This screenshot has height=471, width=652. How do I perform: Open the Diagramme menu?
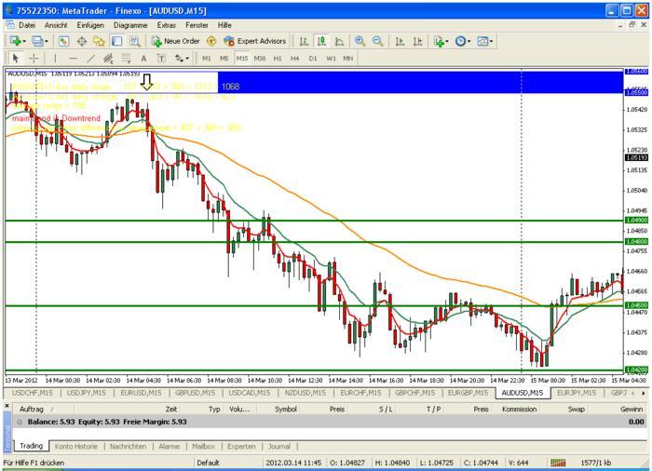pos(130,25)
